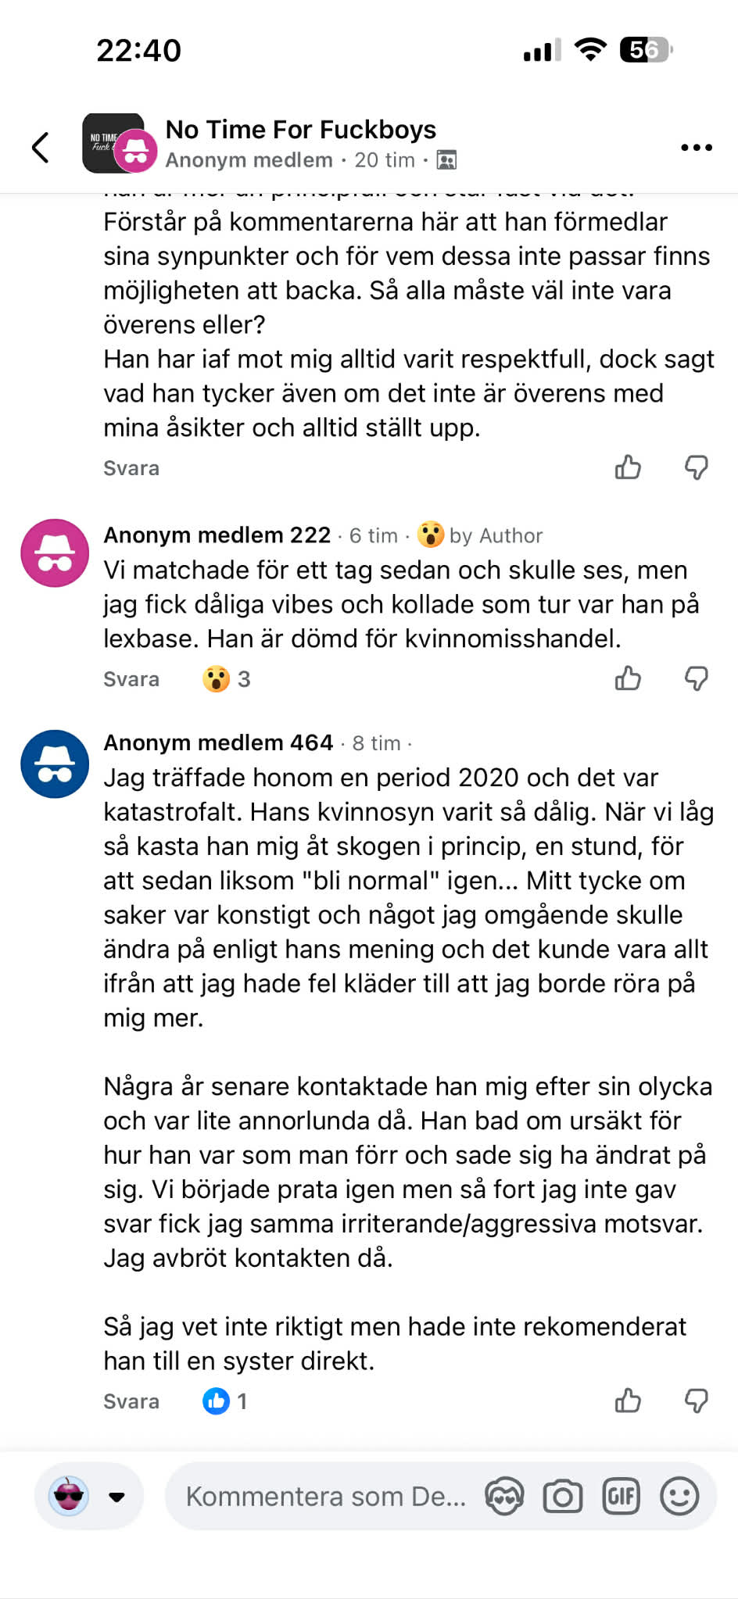View the 3 wow reactions on comment

[227, 679]
